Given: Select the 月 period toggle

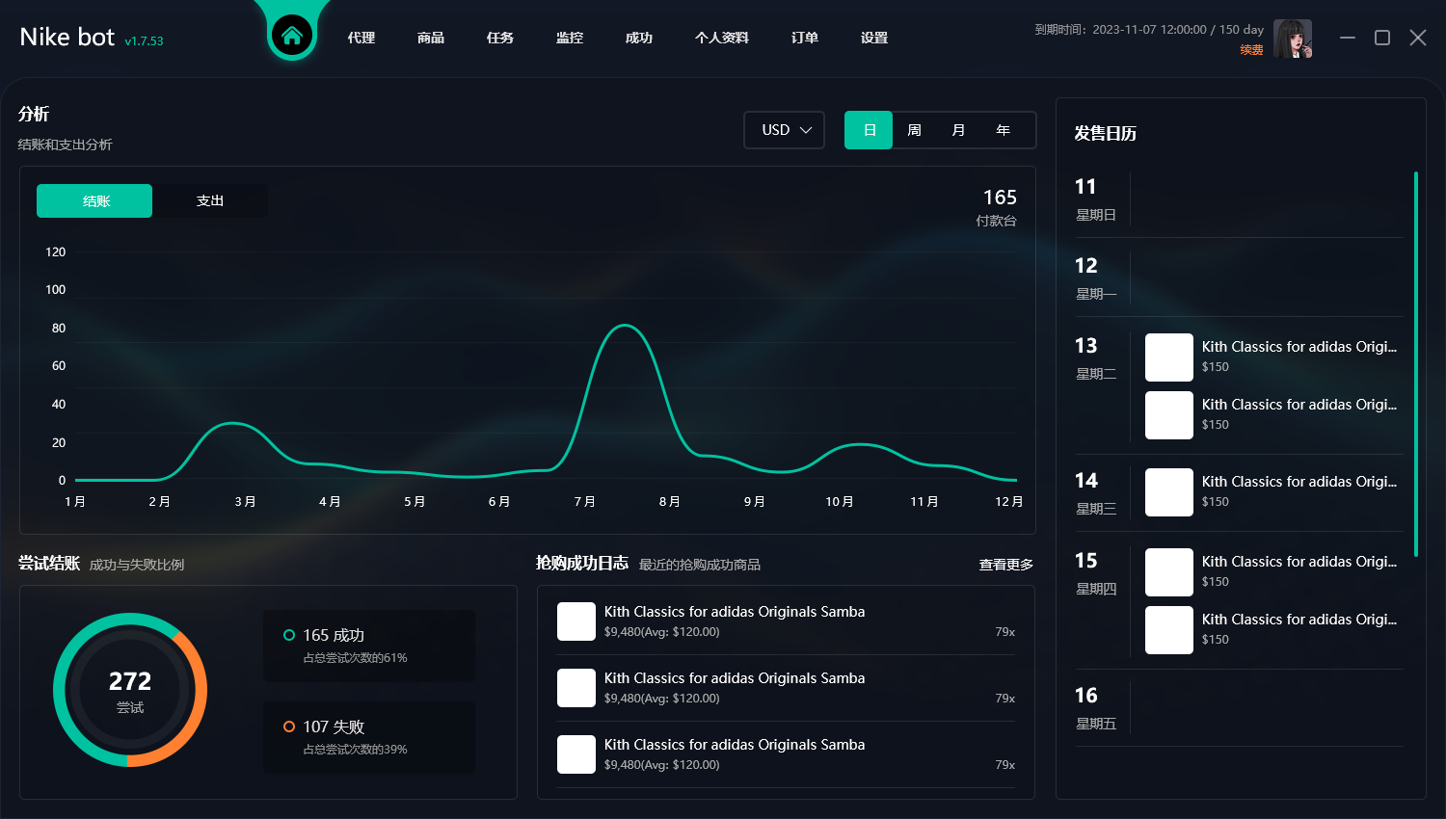Looking at the screenshot, I should coord(958,130).
